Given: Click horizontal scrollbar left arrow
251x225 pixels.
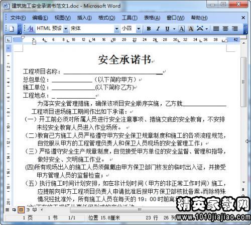Looking at the screenshot, I should click(42, 209).
